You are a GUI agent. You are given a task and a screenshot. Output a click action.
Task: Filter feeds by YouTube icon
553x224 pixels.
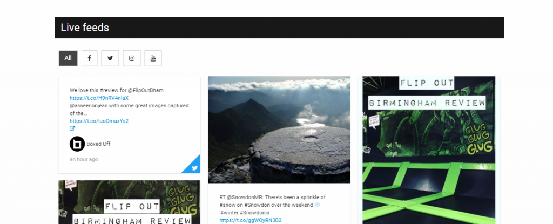coord(153,58)
